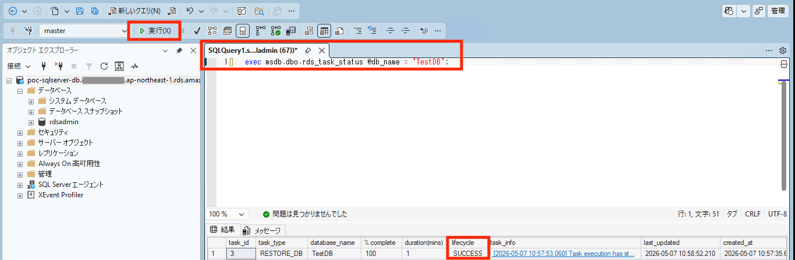The height and width of the screenshot is (260, 795).
Task: Refresh the Object Explorer tree
Action: [104, 66]
